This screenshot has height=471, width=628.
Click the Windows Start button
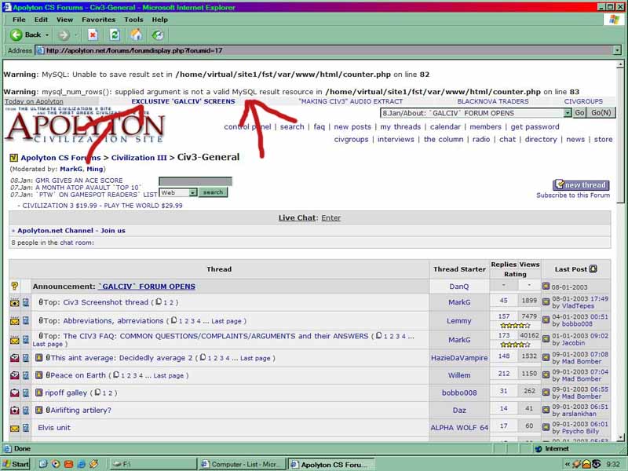tap(16, 464)
